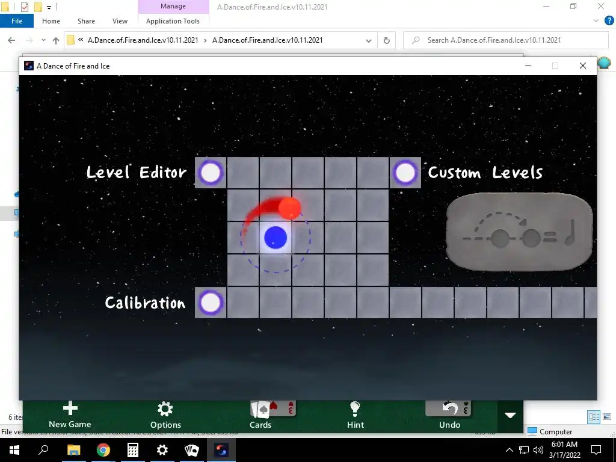Select the Calibration portal circle
The image size is (616, 462).
click(x=211, y=303)
